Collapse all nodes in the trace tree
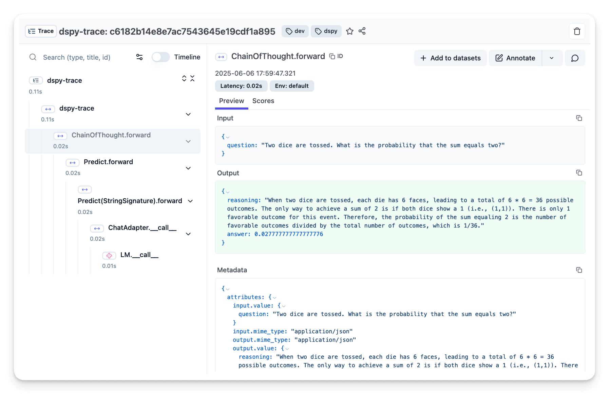Screen dimensions: 609x394 click(x=192, y=79)
